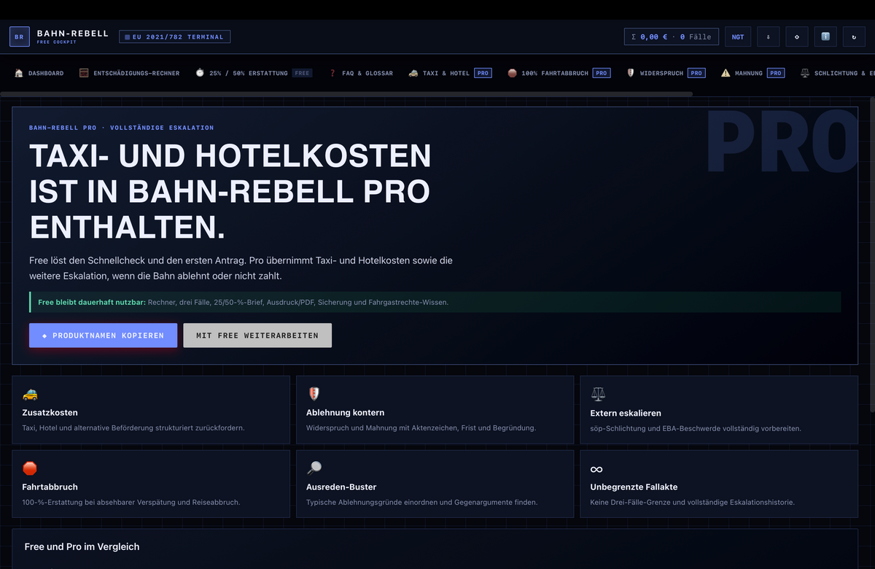
Task: Click the infinity icon on Unbegrenzte Fallakte card
Action: pos(596,469)
